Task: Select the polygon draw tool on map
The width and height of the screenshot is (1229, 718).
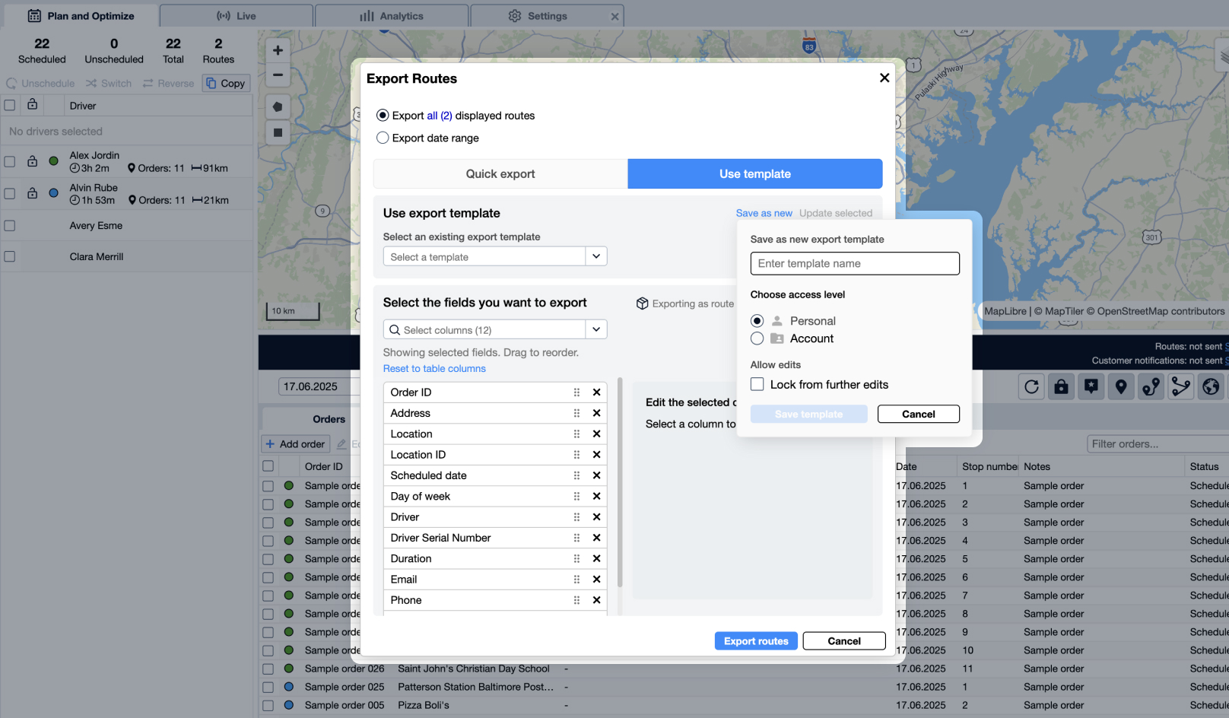Action: coord(278,106)
